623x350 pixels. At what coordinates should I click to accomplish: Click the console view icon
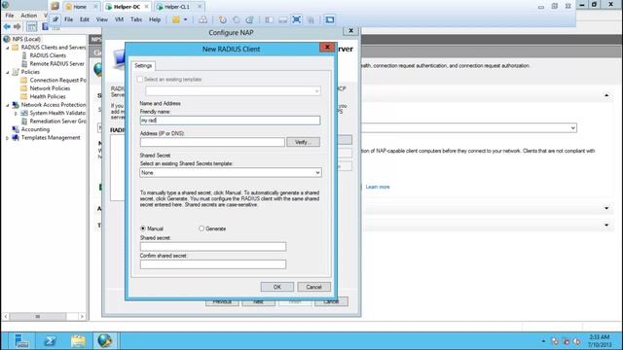(330, 19)
